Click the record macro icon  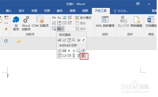(x=6, y=18)
